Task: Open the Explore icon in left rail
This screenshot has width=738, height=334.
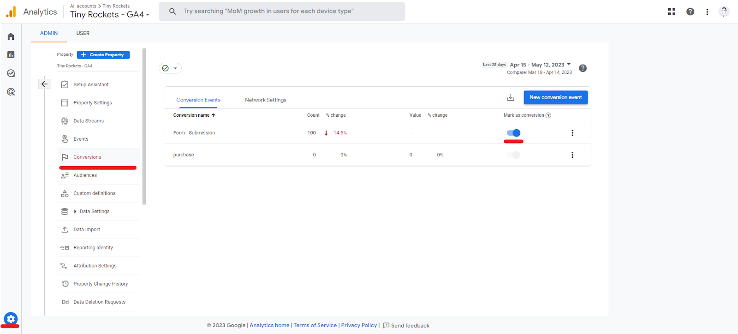Action: [x=11, y=73]
